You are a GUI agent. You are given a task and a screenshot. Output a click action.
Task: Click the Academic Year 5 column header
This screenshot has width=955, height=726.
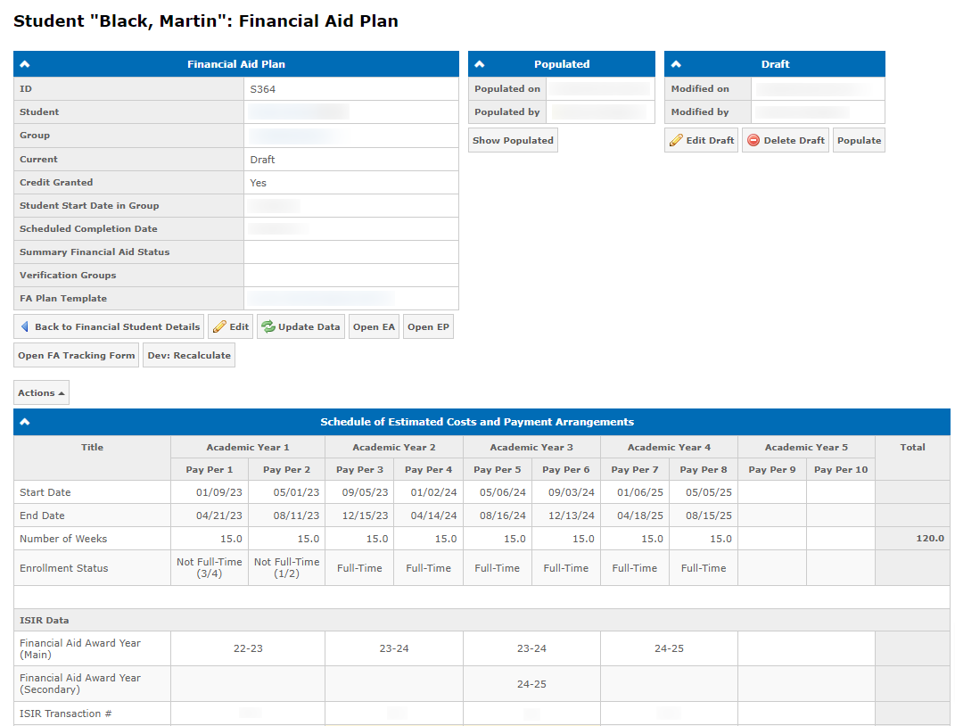point(806,447)
